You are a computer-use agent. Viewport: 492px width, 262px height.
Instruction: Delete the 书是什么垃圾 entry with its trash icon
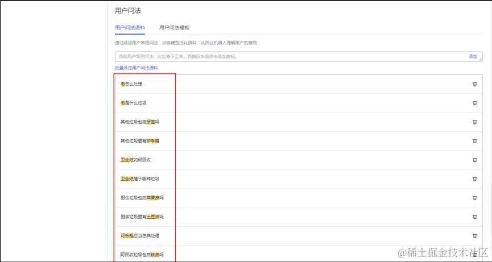[475, 103]
